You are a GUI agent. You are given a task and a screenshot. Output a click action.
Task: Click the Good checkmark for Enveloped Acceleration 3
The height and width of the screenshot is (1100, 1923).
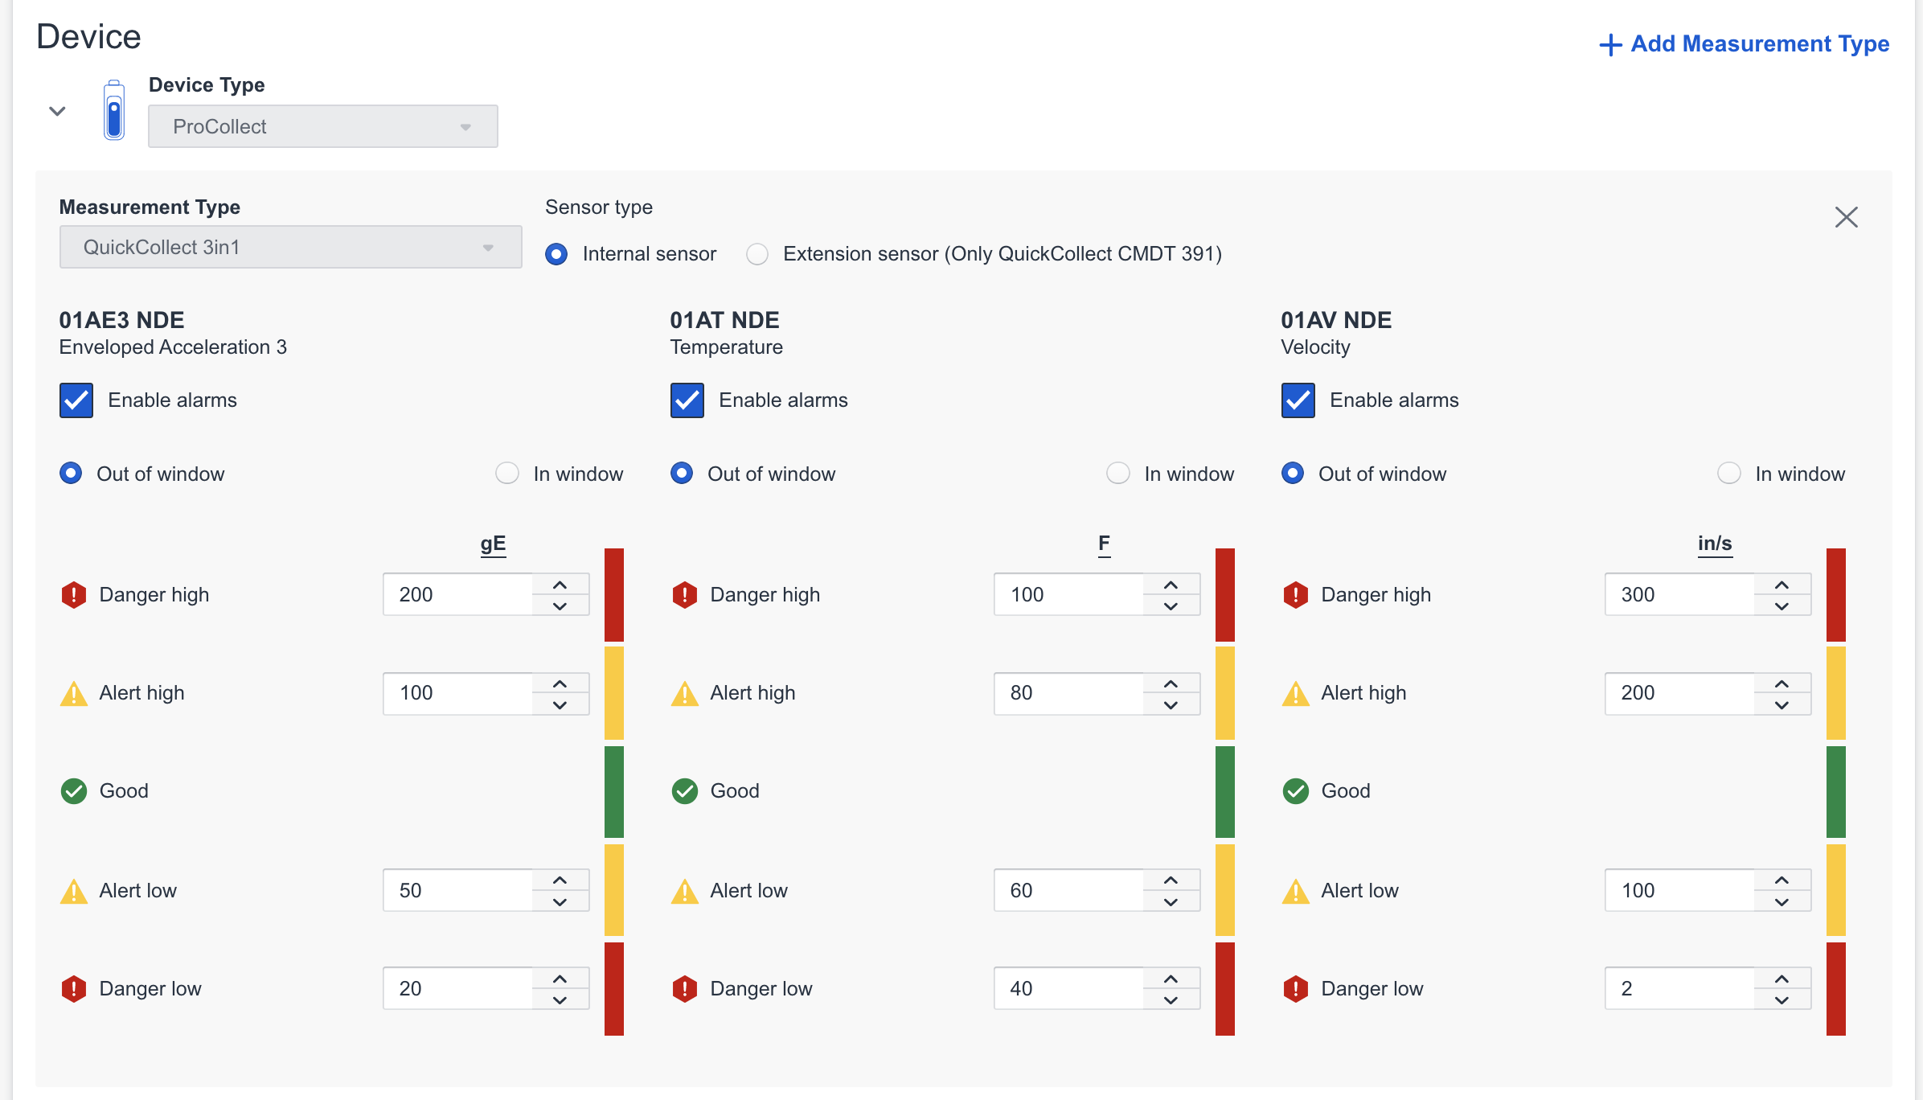click(x=73, y=790)
